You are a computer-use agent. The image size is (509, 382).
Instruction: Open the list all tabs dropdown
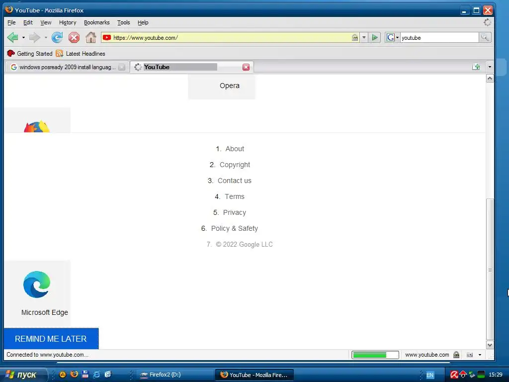pos(490,67)
